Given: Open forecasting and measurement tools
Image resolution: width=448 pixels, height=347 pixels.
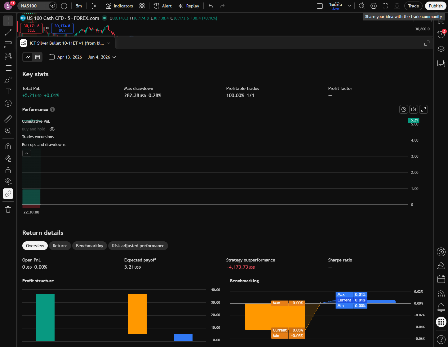Looking at the screenshot, I should coord(8,68).
